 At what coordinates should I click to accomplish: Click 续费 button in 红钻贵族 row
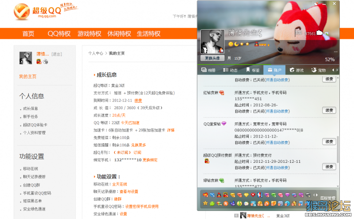[329, 110]
